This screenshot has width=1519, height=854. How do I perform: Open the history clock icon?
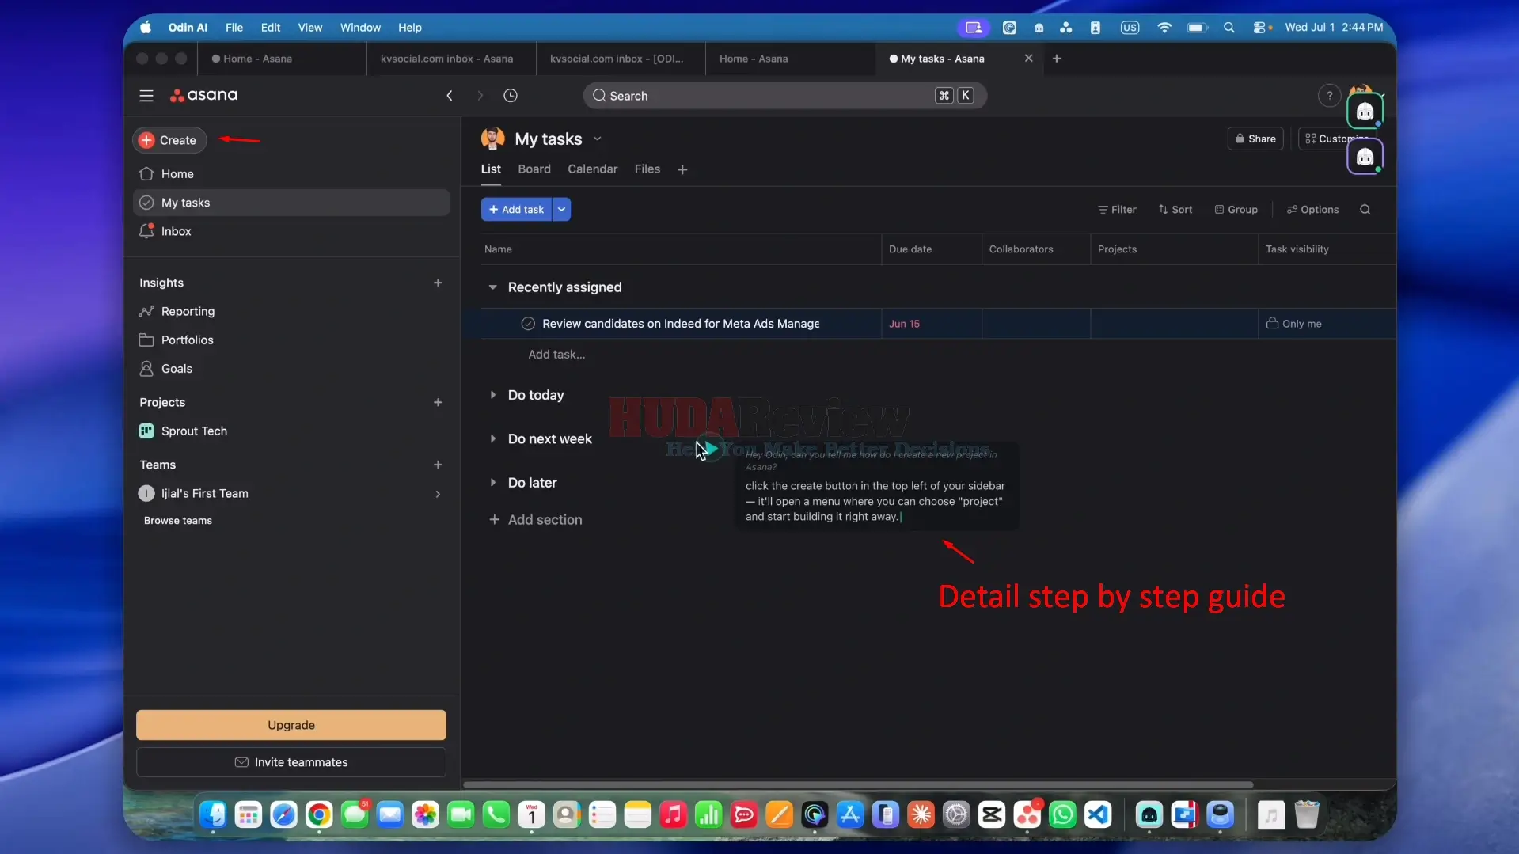click(511, 96)
